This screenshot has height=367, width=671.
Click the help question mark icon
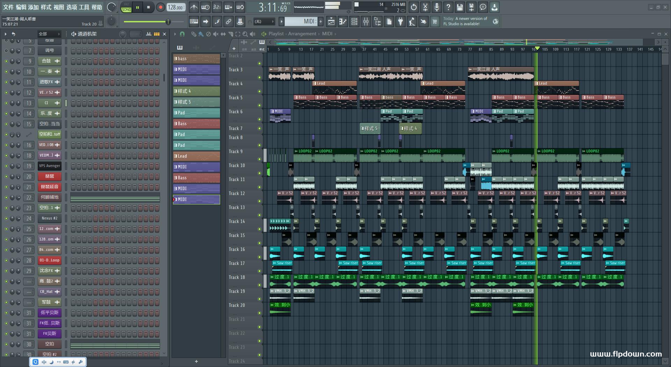[448, 7]
